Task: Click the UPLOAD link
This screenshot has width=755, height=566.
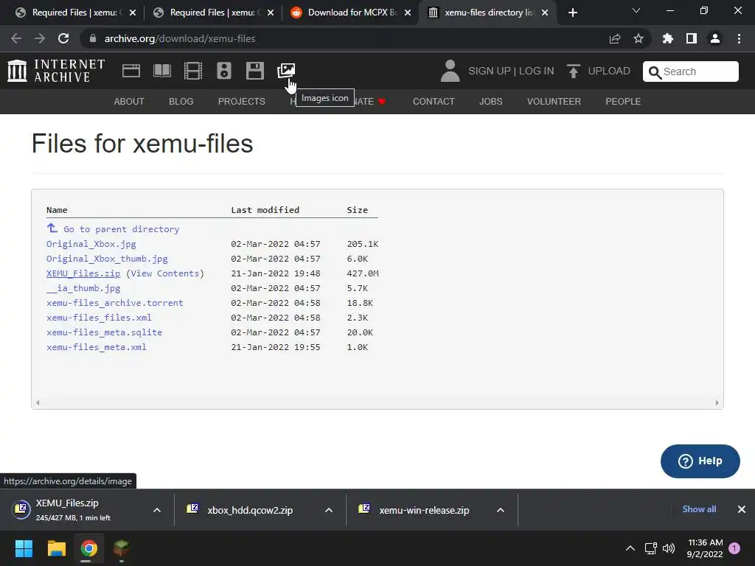Action: pyautogui.click(x=609, y=71)
